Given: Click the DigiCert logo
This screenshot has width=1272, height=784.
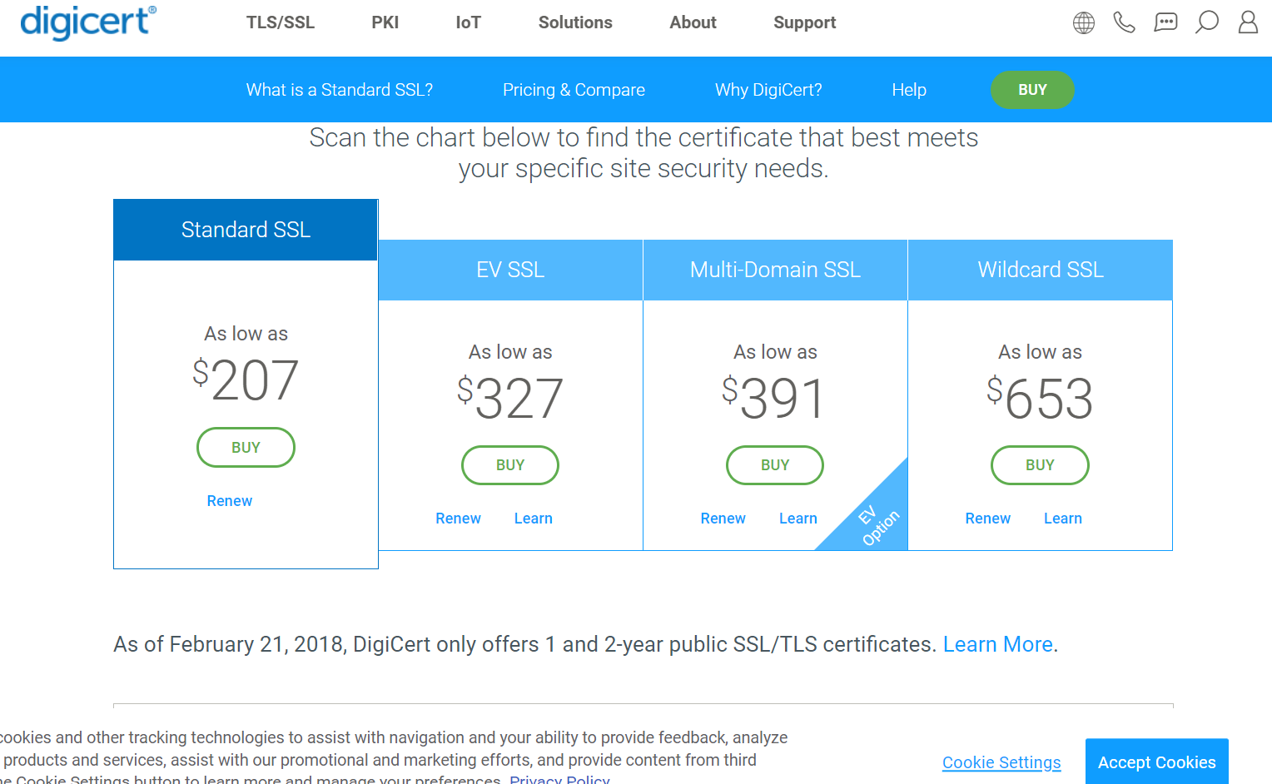Looking at the screenshot, I should pyautogui.click(x=87, y=22).
